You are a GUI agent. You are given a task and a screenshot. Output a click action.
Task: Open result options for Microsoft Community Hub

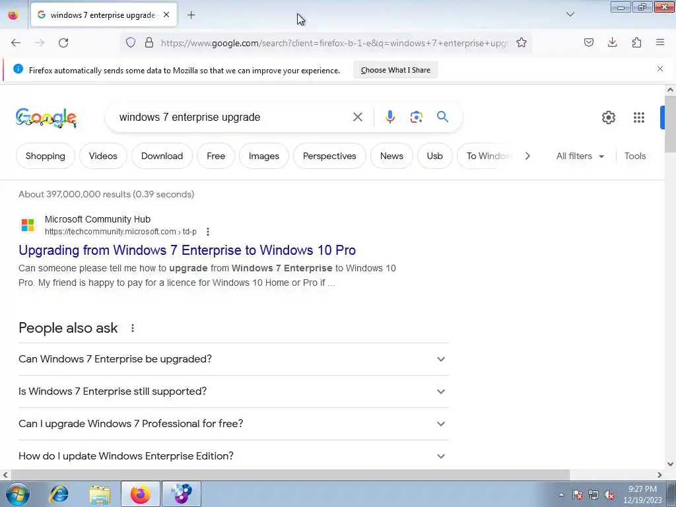coord(208,232)
